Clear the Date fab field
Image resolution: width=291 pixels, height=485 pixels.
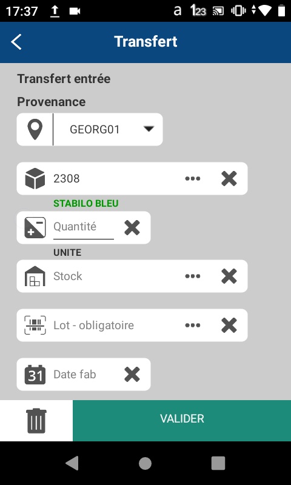click(132, 374)
